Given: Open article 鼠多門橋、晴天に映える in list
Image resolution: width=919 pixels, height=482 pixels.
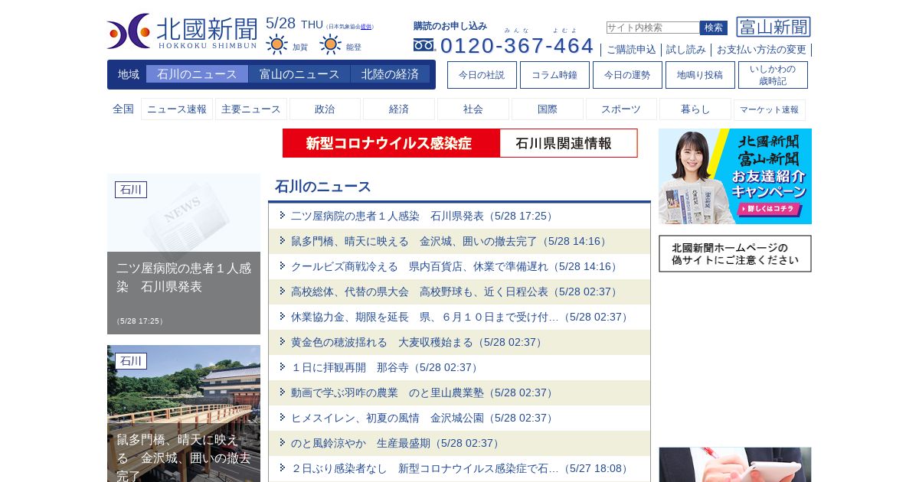Looking at the screenshot, I should 450,242.
